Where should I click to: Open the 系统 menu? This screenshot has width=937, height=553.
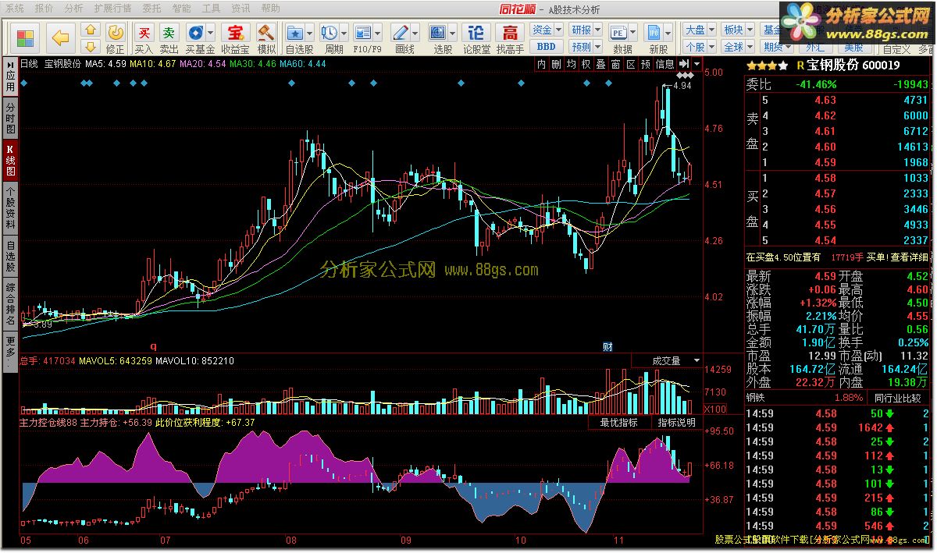15,9
